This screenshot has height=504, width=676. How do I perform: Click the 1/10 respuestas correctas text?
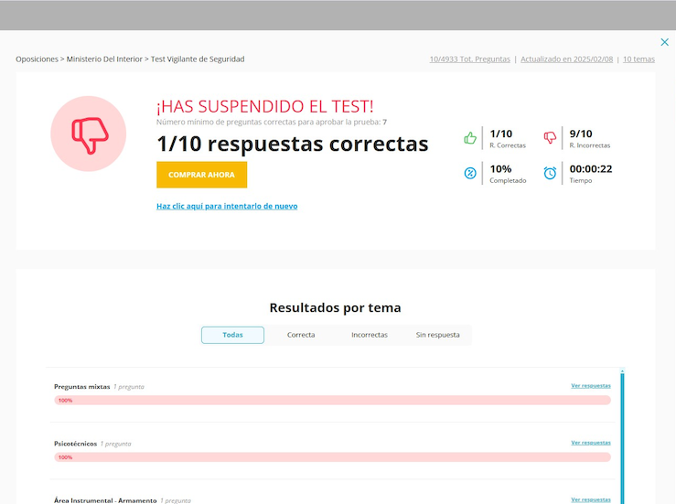click(x=293, y=144)
